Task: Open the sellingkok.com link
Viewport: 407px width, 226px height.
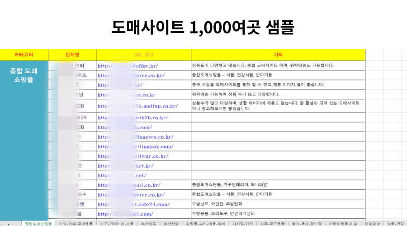Action: 135,146
